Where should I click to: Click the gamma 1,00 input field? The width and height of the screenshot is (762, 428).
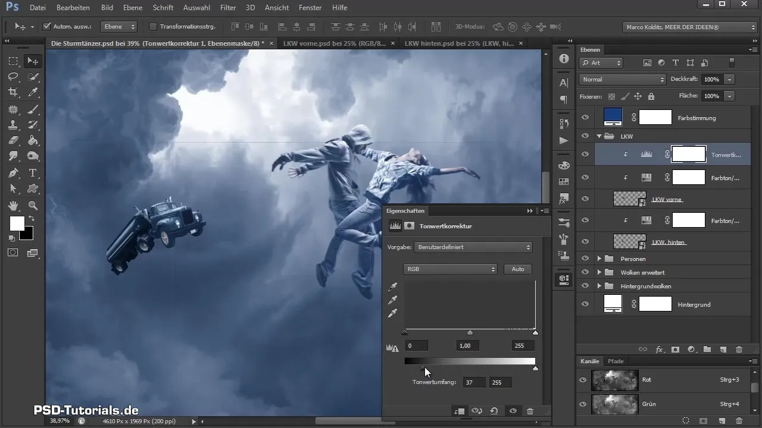tap(468, 346)
